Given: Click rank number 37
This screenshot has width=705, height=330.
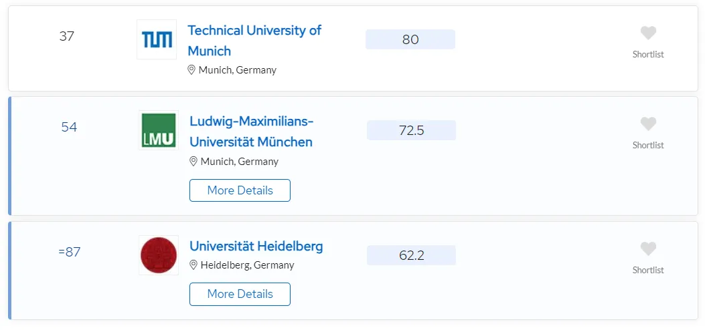Looking at the screenshot, I should click(66, 36).
